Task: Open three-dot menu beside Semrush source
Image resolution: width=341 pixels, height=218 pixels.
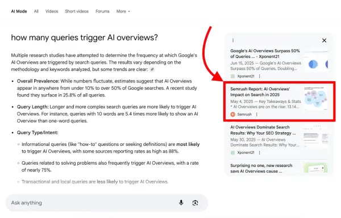Action: click(x=257, y=115)
